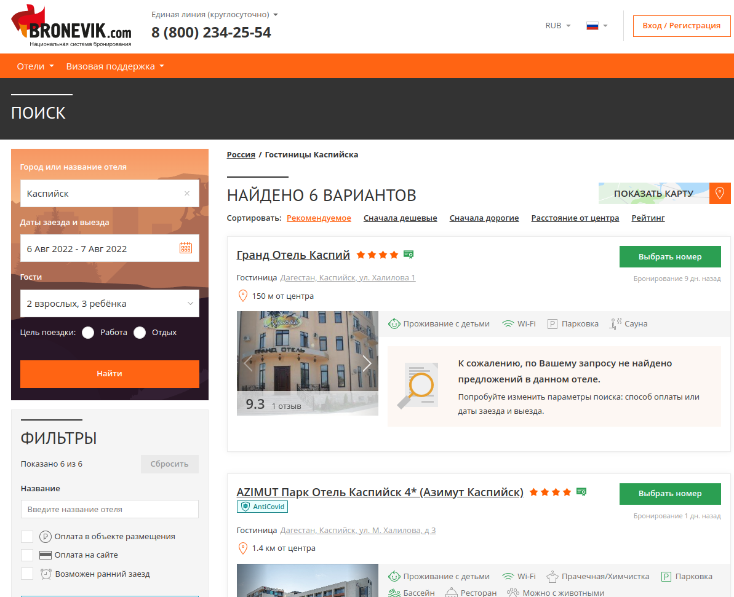Open the RUB currency dropdown
734x597 pixels.
pos(558,26)
